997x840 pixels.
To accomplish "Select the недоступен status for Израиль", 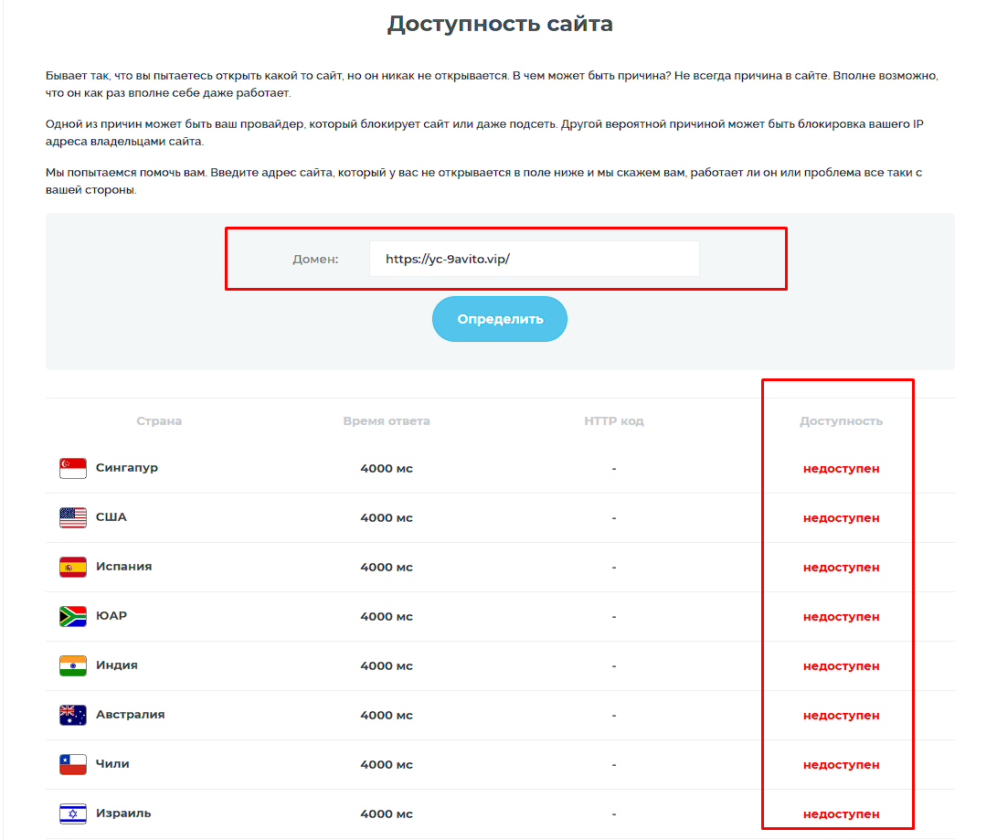I will coord(842,813).
